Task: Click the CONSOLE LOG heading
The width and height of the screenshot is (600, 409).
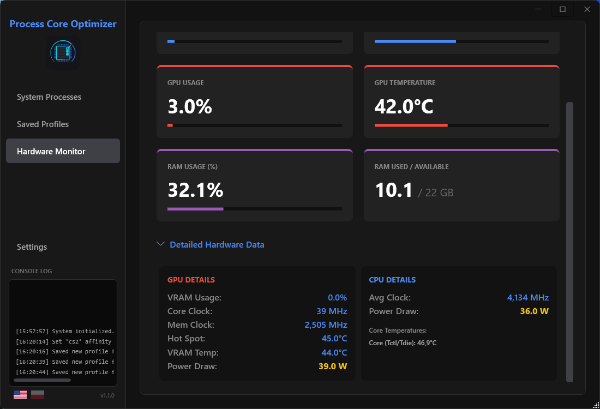Action: pyautogui.click(x=32, y=271)
